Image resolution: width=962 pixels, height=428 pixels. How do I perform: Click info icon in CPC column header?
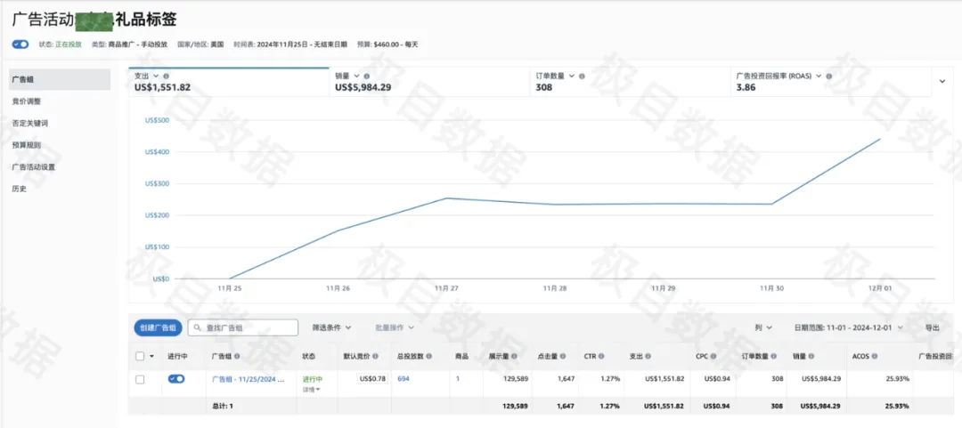click(714, 356)
